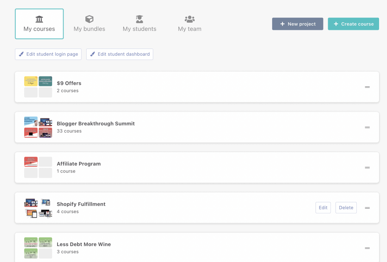The image size is (387, 262).
Task: Click the pencil icon on Edit student login page
Action: tap(22, 54)
